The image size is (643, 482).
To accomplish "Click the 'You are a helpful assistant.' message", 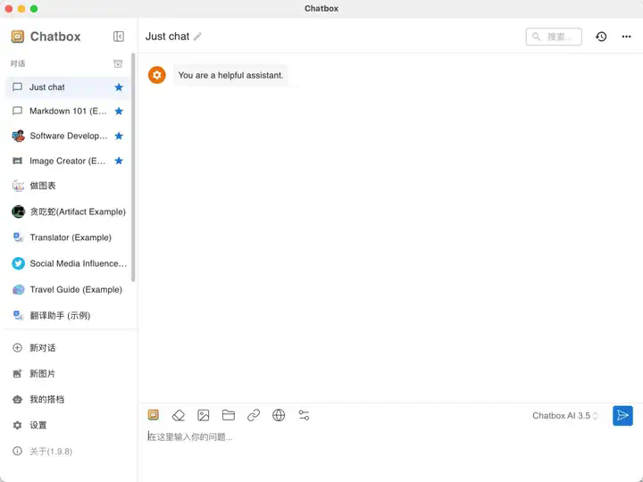I will pos(230,75).
